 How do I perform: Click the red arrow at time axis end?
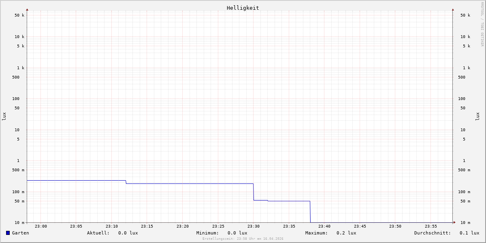454,222
